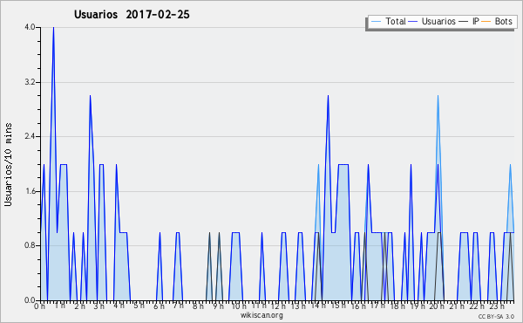This screenshot has height=323, width=523.
Task: Click the '7 h' x-axis label
Action: click(179, 306)
